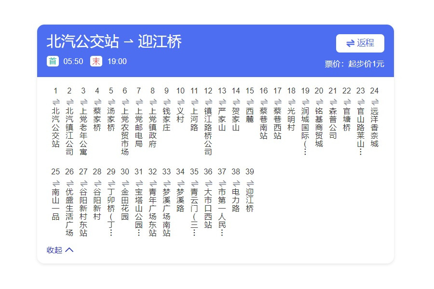Select stop 19 润城国际
Viewport: 434px width, 289px height.
[305, 131]
